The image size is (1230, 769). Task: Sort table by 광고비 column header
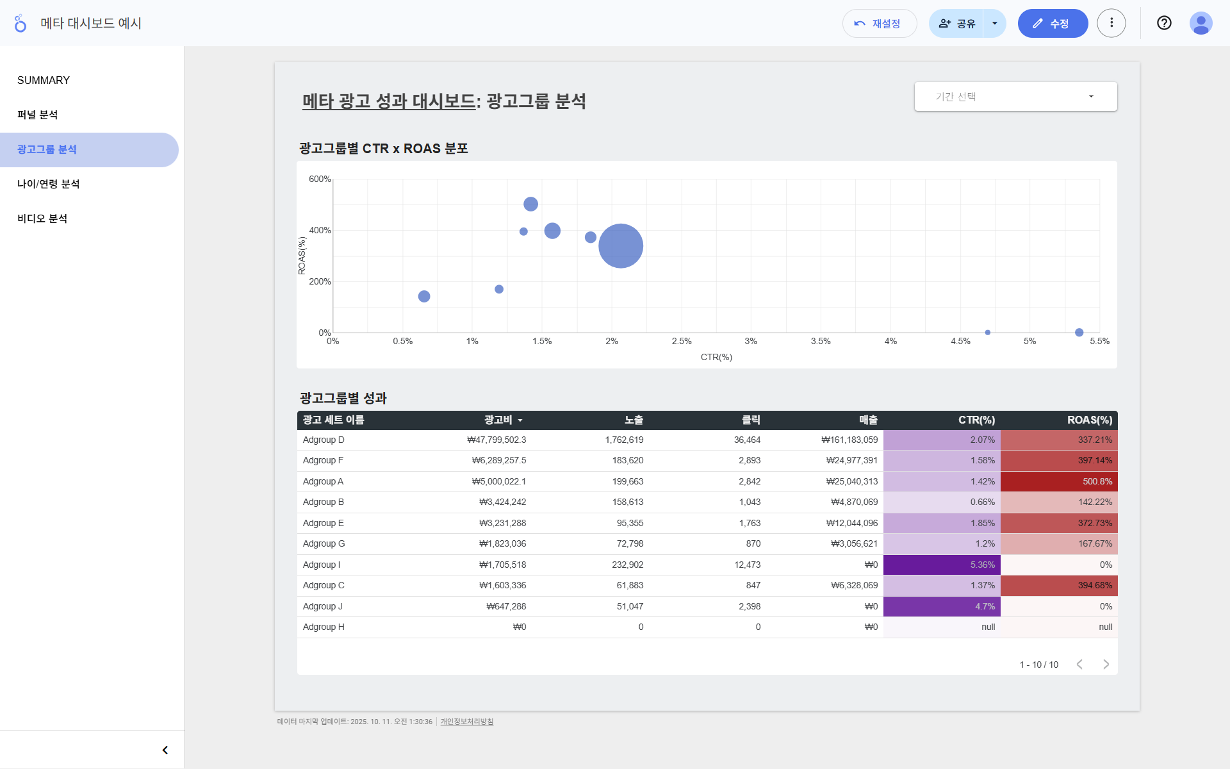(x=498, y=420)
